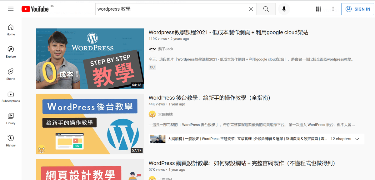Activate voice search microphone
The height and width of the screenshot is (180, 375).
coord(284,9)
